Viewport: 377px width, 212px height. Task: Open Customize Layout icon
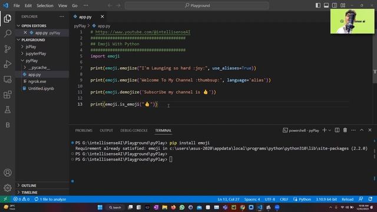coord(343,5)
